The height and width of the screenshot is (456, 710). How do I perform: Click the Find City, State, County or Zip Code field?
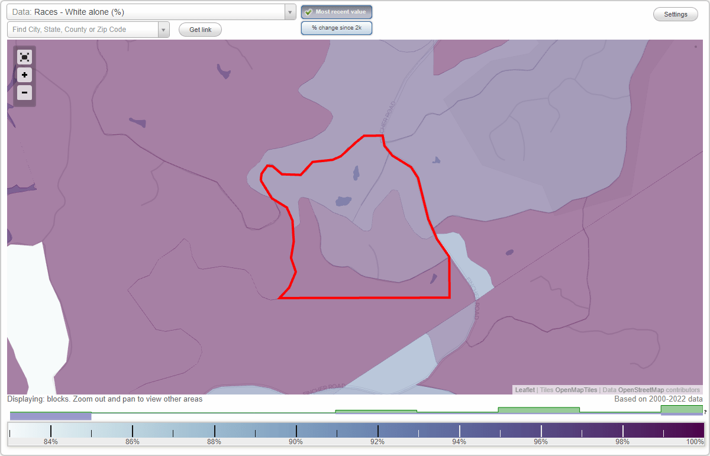(83, 30)
